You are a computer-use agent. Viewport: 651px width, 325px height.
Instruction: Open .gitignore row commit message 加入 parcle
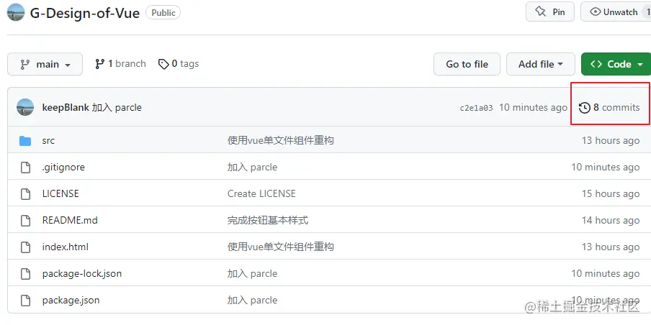pos(253,167)
